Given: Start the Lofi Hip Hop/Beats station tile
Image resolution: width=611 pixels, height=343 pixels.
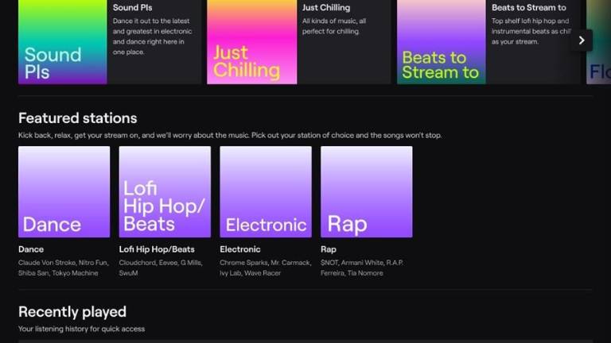Looking at the screenshot, I should click(x=165, y=191).
